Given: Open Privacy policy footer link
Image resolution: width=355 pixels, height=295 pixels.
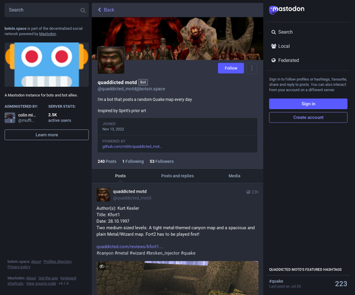Looking at the screenshot, I should click(x=19, y=267).
